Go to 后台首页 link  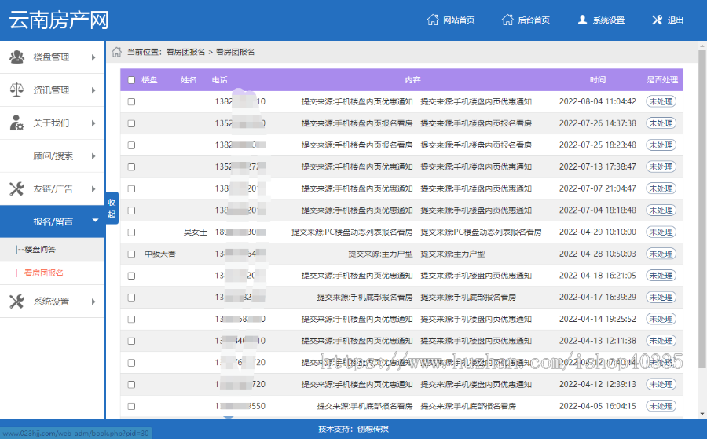click(x=533, y=20)
